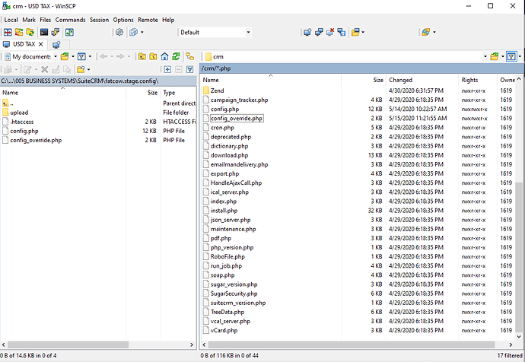Click the Synchronize toolbar icon
525x362 pixels.
point(19,32)
